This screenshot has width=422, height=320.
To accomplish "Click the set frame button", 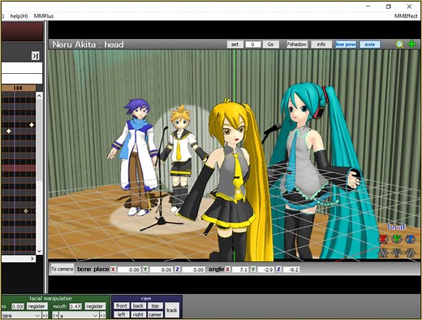I will click(235, 44).
